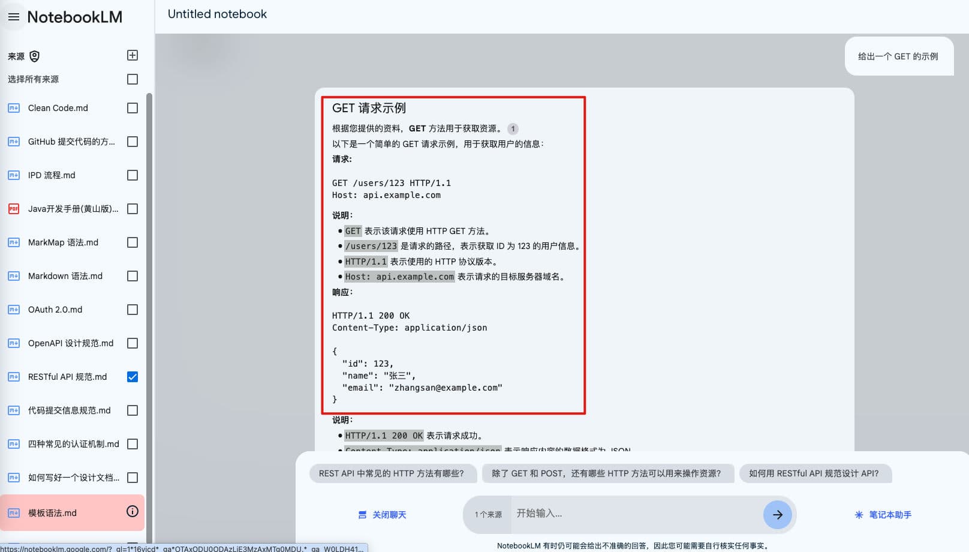Screen dimensions: 969x552
Task: Collapse the sidebar with the hamburger menu
Action: click(x=13, y=17)
